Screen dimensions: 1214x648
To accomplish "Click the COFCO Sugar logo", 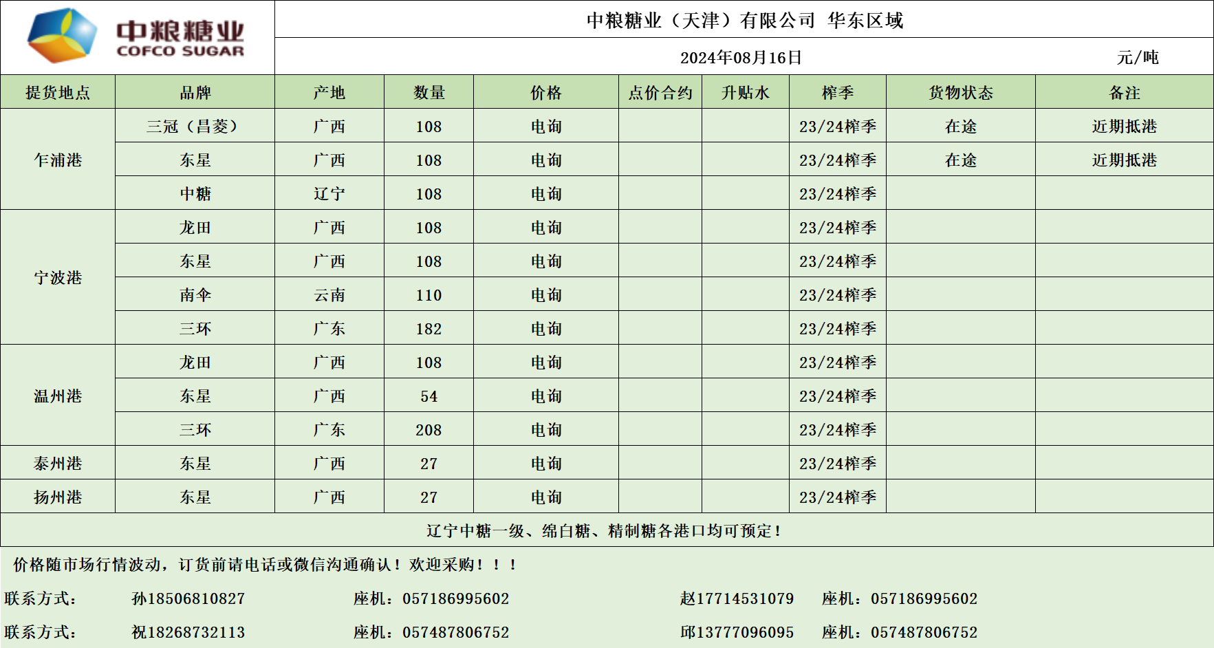I will (x=136, y=37).
